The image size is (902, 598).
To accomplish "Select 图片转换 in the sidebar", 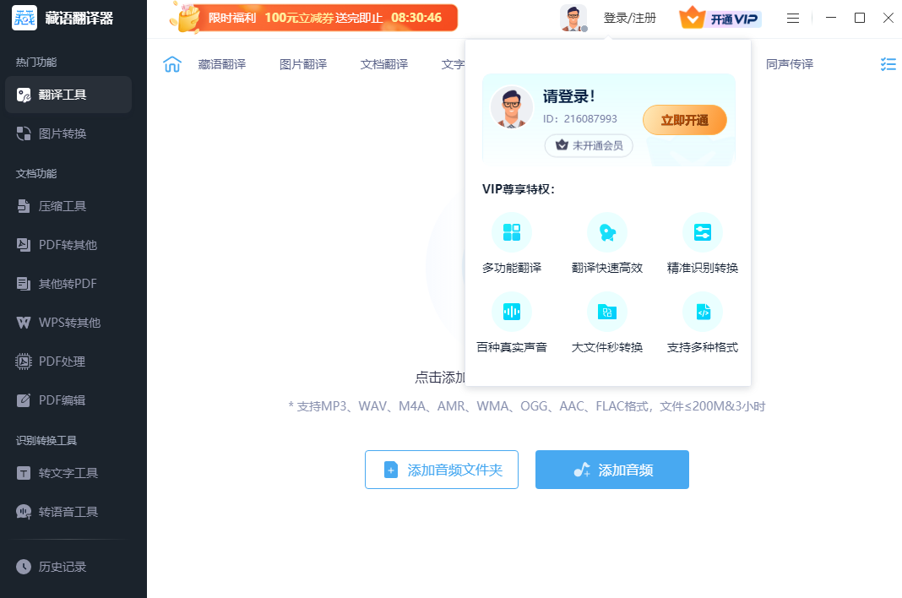I will (62, 133).
